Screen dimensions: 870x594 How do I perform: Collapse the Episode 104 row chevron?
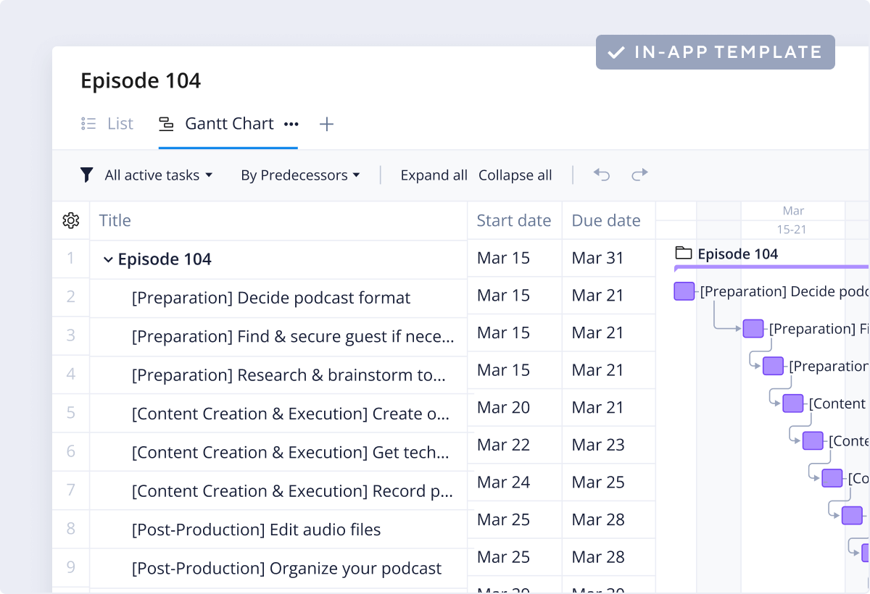(108, 259)
